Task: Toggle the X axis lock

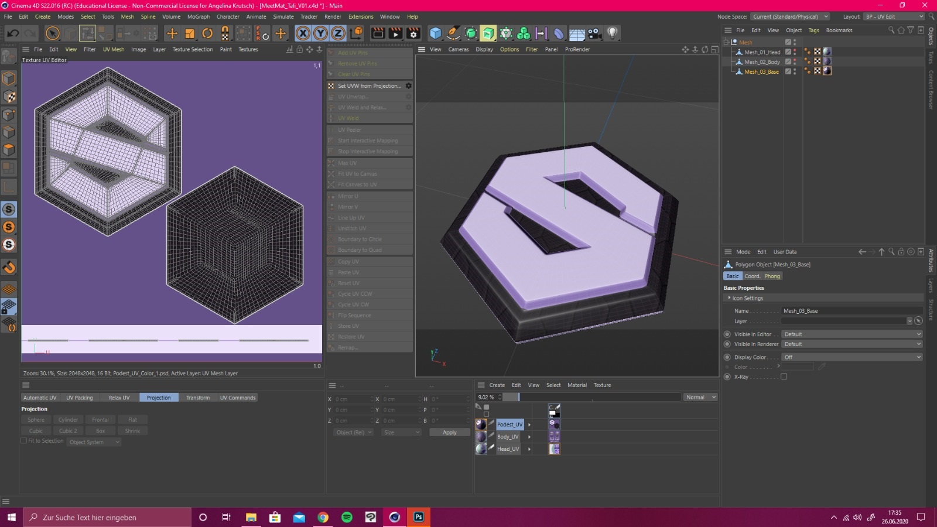Action: 303,33
